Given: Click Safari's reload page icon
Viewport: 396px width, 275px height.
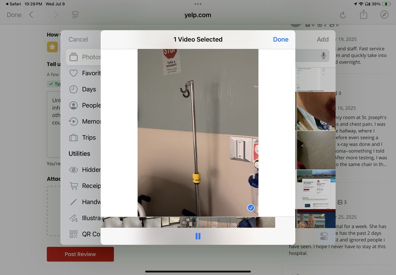Looking at the screenshot, I should pos(343,15).
